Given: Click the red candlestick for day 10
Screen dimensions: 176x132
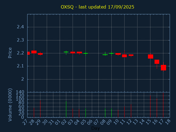Looking at the screenshot, I should (x=118, y=54).
